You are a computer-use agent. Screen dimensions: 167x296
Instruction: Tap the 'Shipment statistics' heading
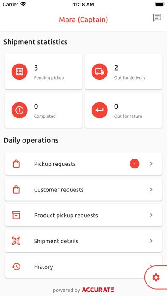(x=35, y=42)
